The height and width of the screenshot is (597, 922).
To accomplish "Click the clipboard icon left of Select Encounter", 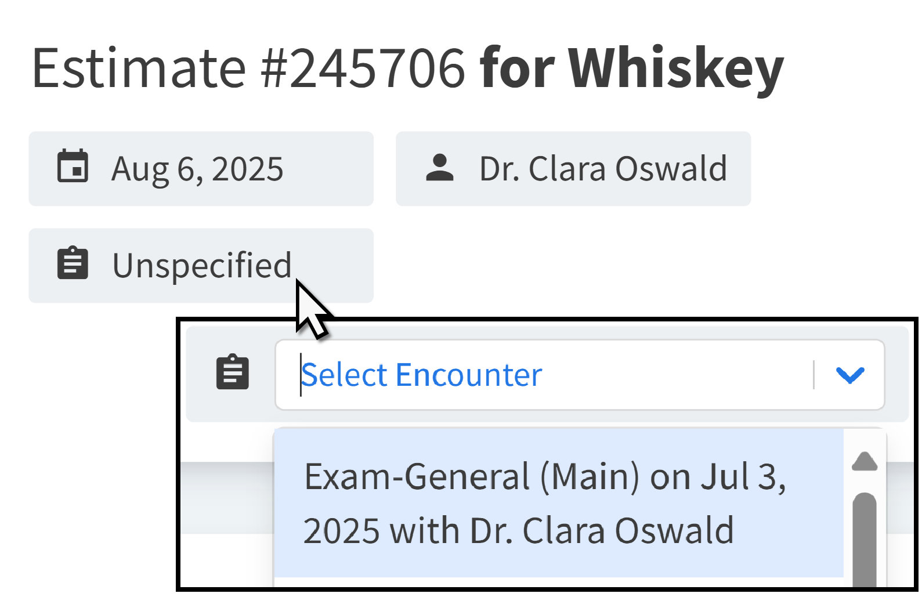I will (x=233, y=372).
